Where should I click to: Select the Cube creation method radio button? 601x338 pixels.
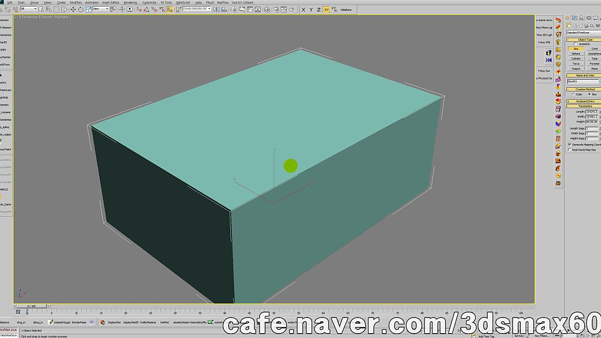(x=573, y=93)
